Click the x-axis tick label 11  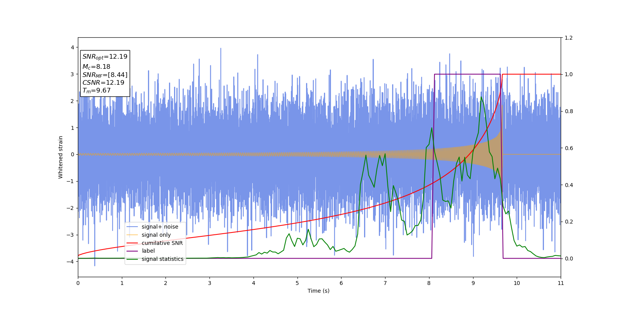561,283
